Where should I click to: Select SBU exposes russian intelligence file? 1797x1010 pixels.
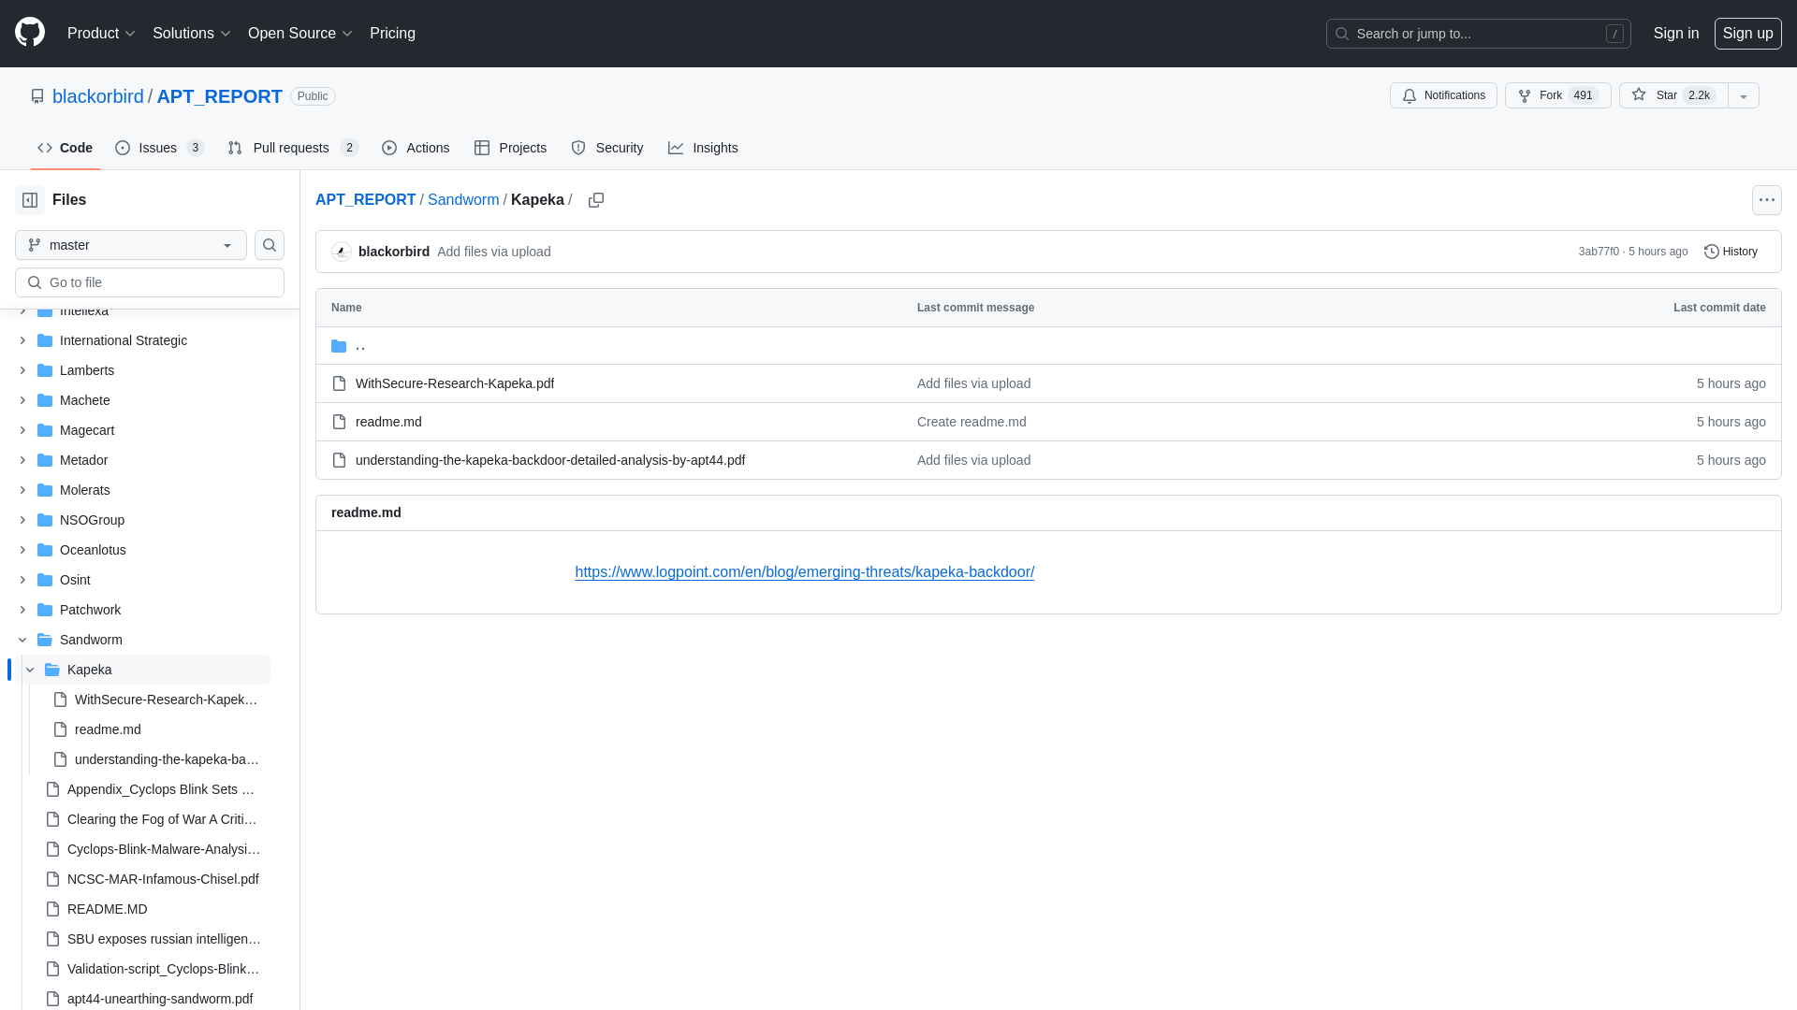(x=164, y=939)
